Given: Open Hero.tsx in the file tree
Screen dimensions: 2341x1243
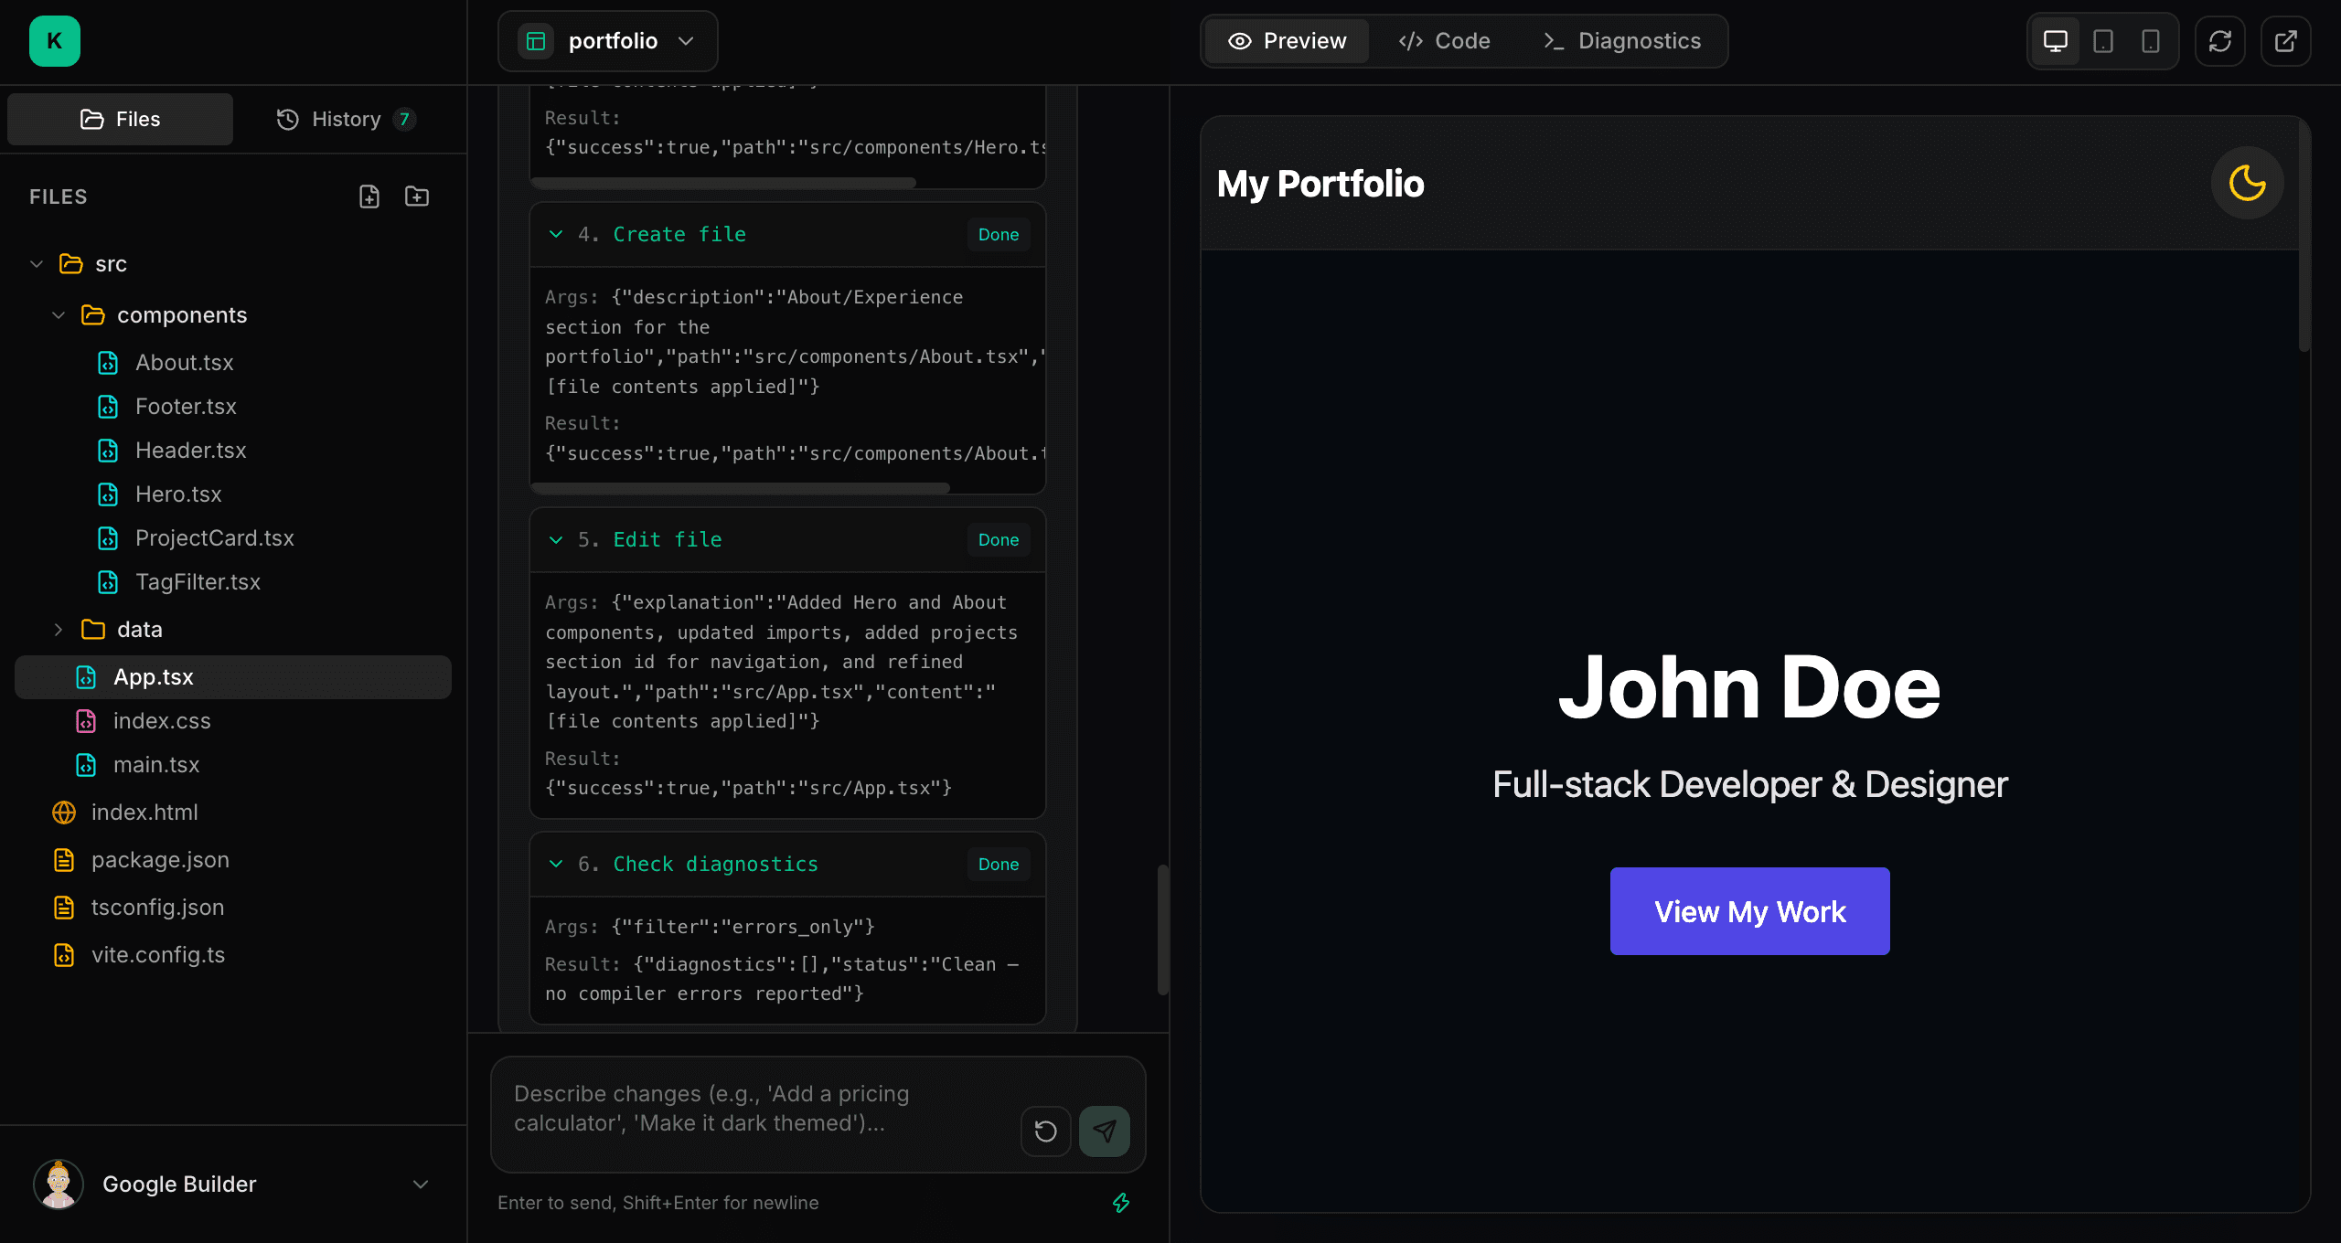Looking at the screenshot, I should coord(178,494).
